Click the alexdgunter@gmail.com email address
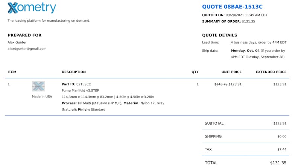The width and height of the screenshot is (298, 167). (x=27, y=49)
